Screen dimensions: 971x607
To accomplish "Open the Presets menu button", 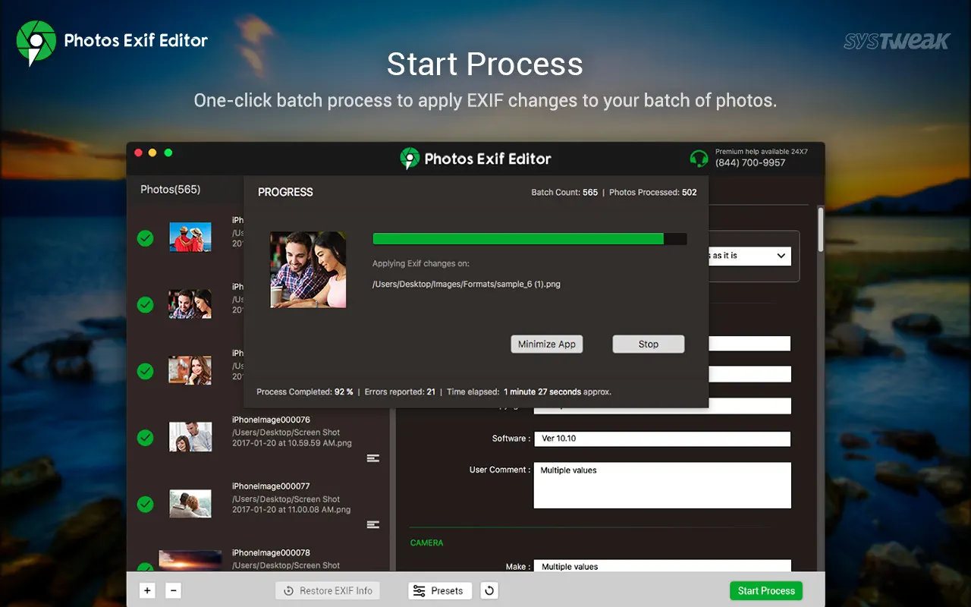I will (440, 591).
